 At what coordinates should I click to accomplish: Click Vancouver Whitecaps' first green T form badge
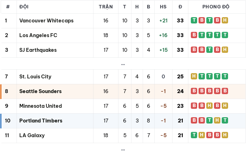tap(194, 20)
